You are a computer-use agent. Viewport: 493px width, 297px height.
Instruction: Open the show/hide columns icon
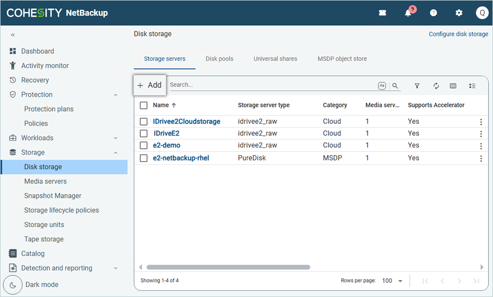tap(453, 86)
